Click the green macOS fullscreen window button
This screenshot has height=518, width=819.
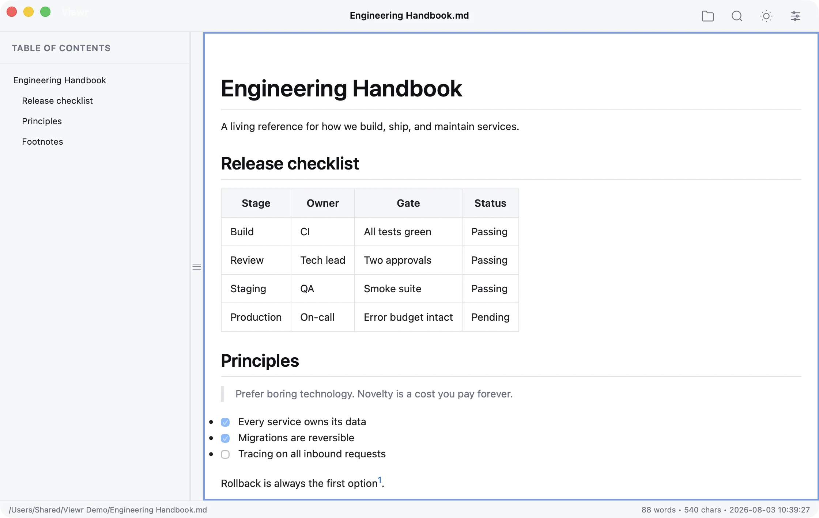click(x=45, y=12)
